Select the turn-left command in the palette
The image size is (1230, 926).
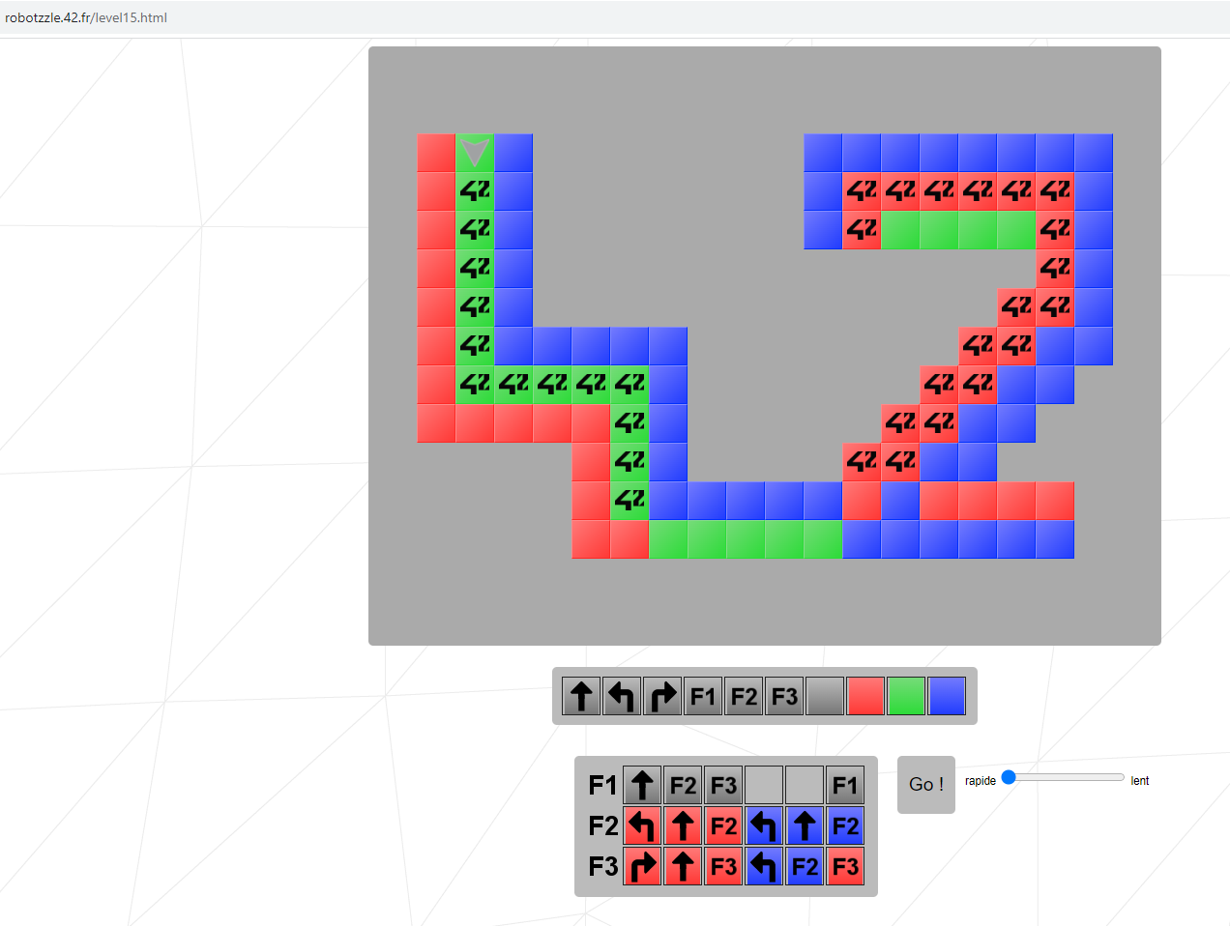pyautogui.click(x=622, y=695)
